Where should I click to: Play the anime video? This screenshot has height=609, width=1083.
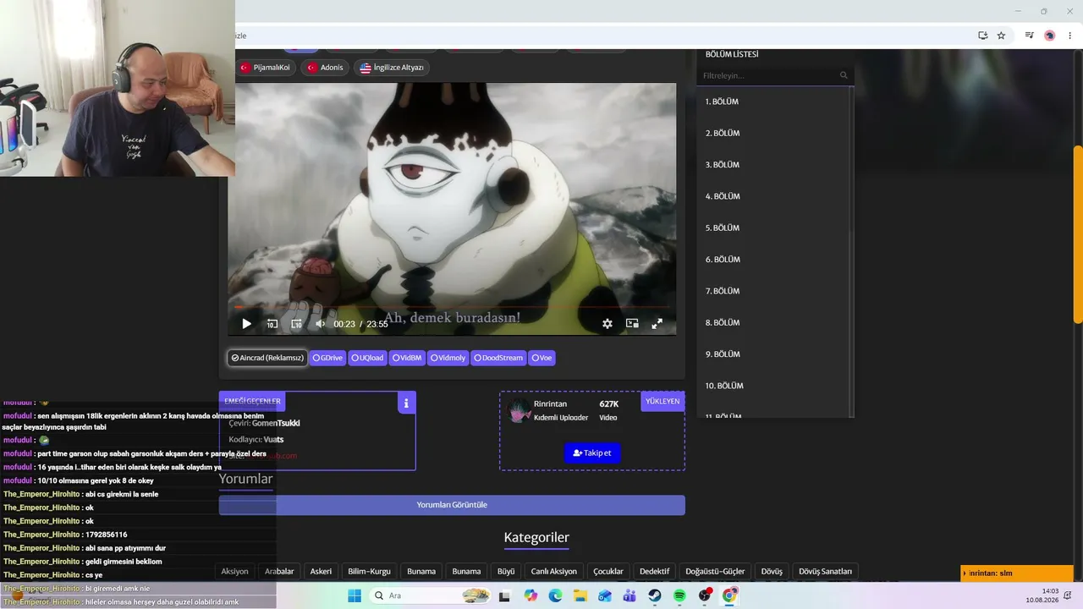pos(246,324)
